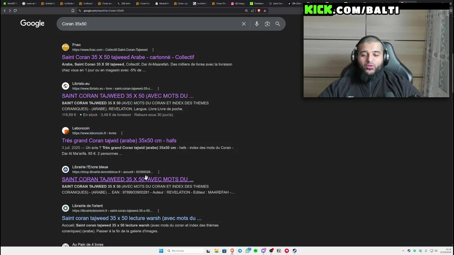Start voice search with the microphone icon
Screen dimensions: 454x255
click(256, 24)
